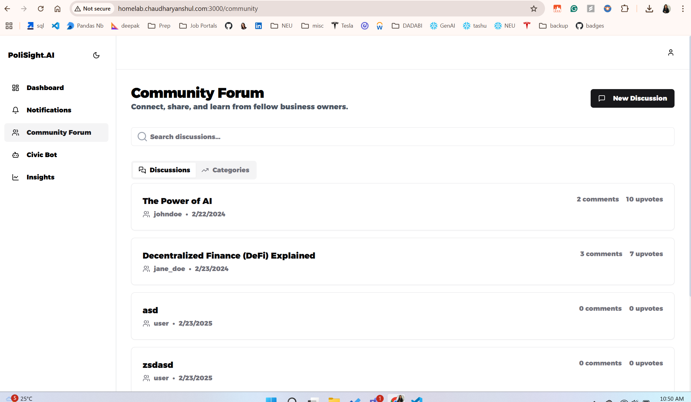Open Civic Bot in sidebar
The height and width of the screenshot is (402, 691).
(42, 155)
